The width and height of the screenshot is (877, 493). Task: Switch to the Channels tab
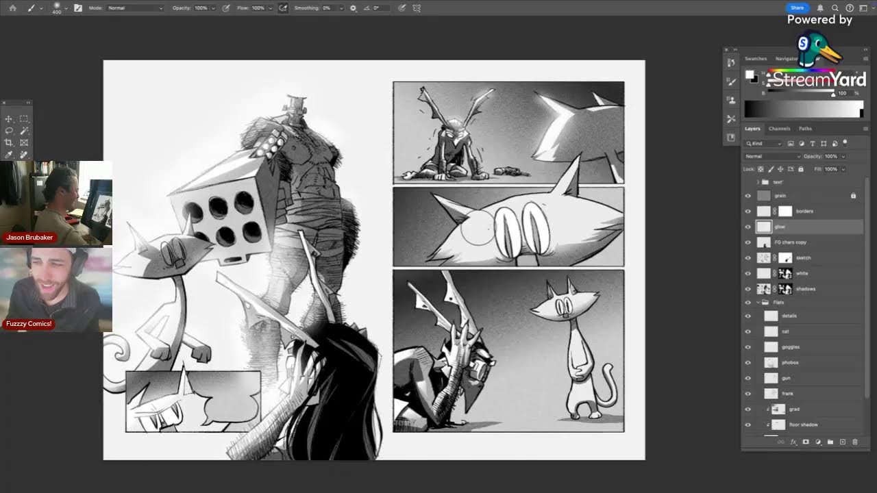[779, 129]
